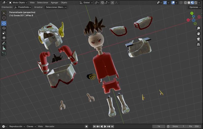
Task: Select the Measure tool
Action: pos(4,48)
